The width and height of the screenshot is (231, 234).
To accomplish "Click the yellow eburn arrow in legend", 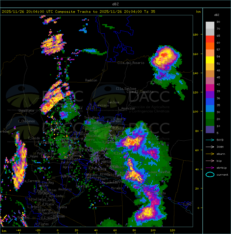I will click(210, 154).
